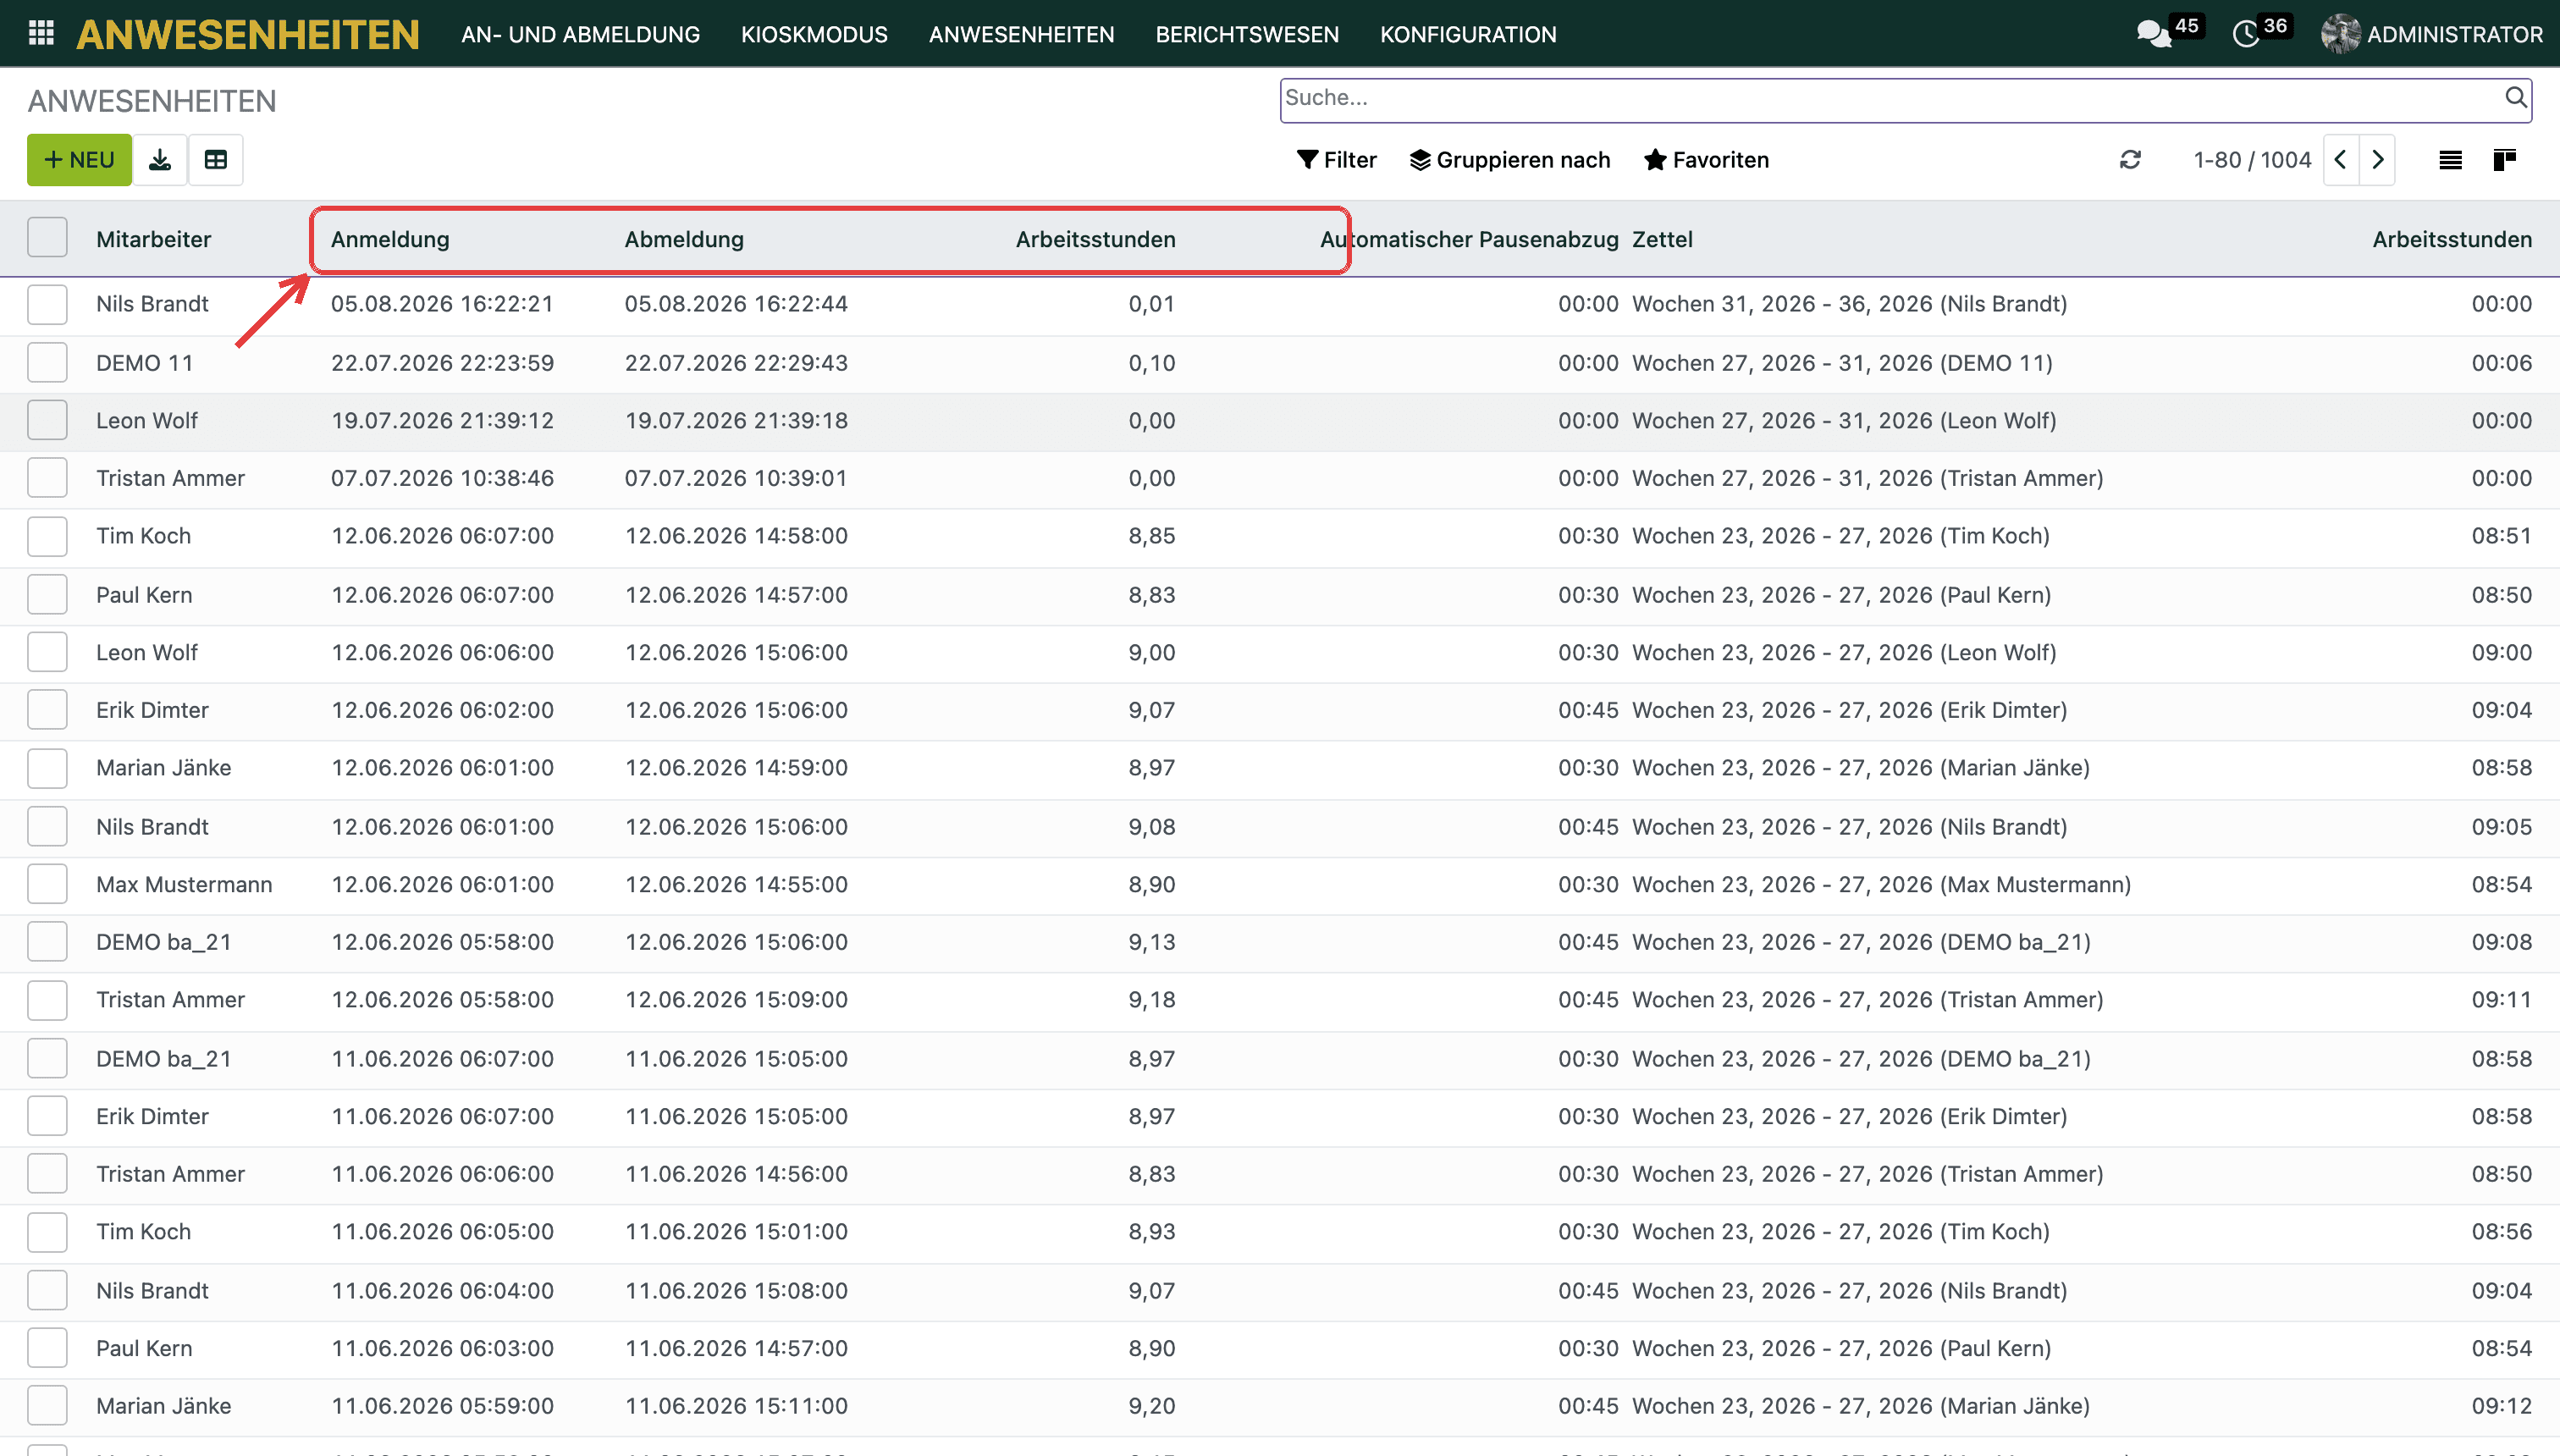Toggle the select-all header checkbox
Viewport: 2560px width, 1456px height.
coord(47,238)
